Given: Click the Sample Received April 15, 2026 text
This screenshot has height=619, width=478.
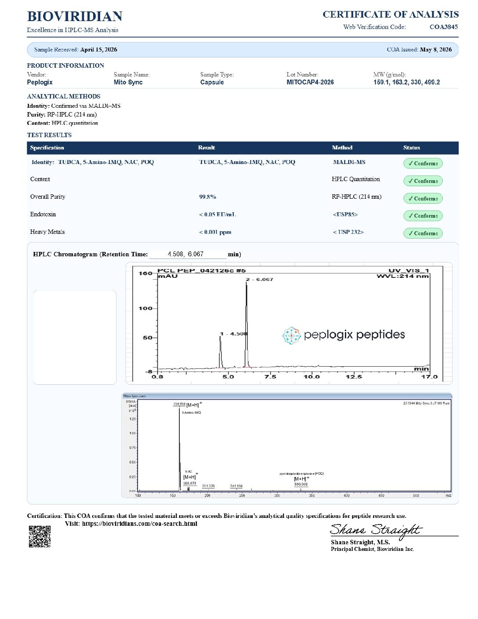Looking at the screenshot, I should [x=76, y=50].
